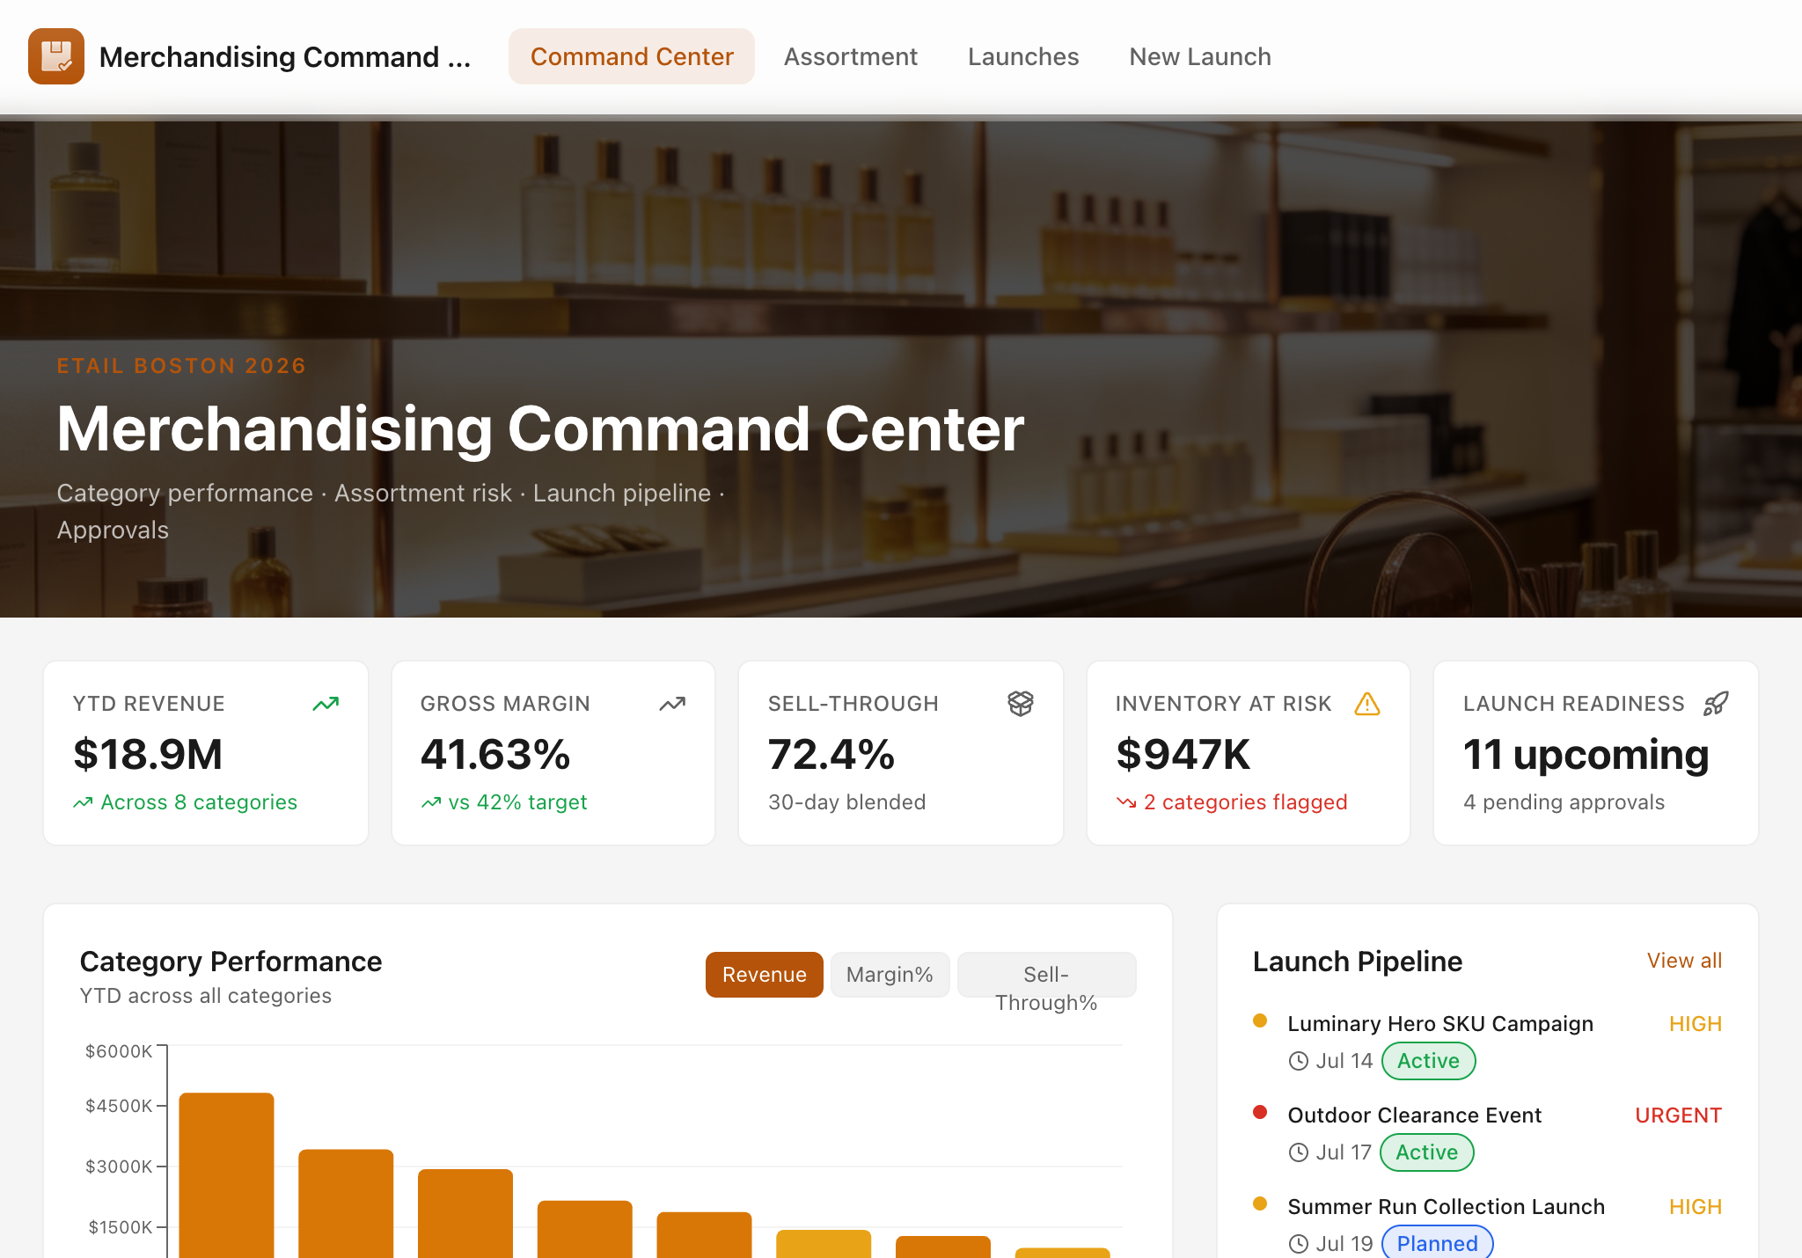Click the red downtrend icon beside 2 categories flagged

tap(1126, 802)
